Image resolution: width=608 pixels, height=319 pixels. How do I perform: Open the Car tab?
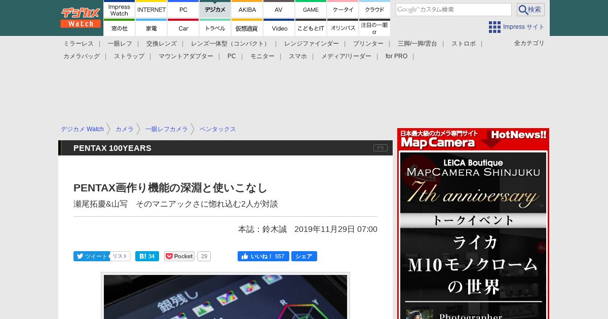pos(183,28)
